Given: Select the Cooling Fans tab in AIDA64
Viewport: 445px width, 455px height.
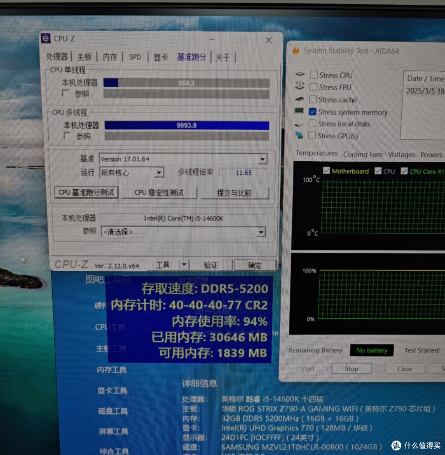Looking at the screenshot, I should [363, 155].
